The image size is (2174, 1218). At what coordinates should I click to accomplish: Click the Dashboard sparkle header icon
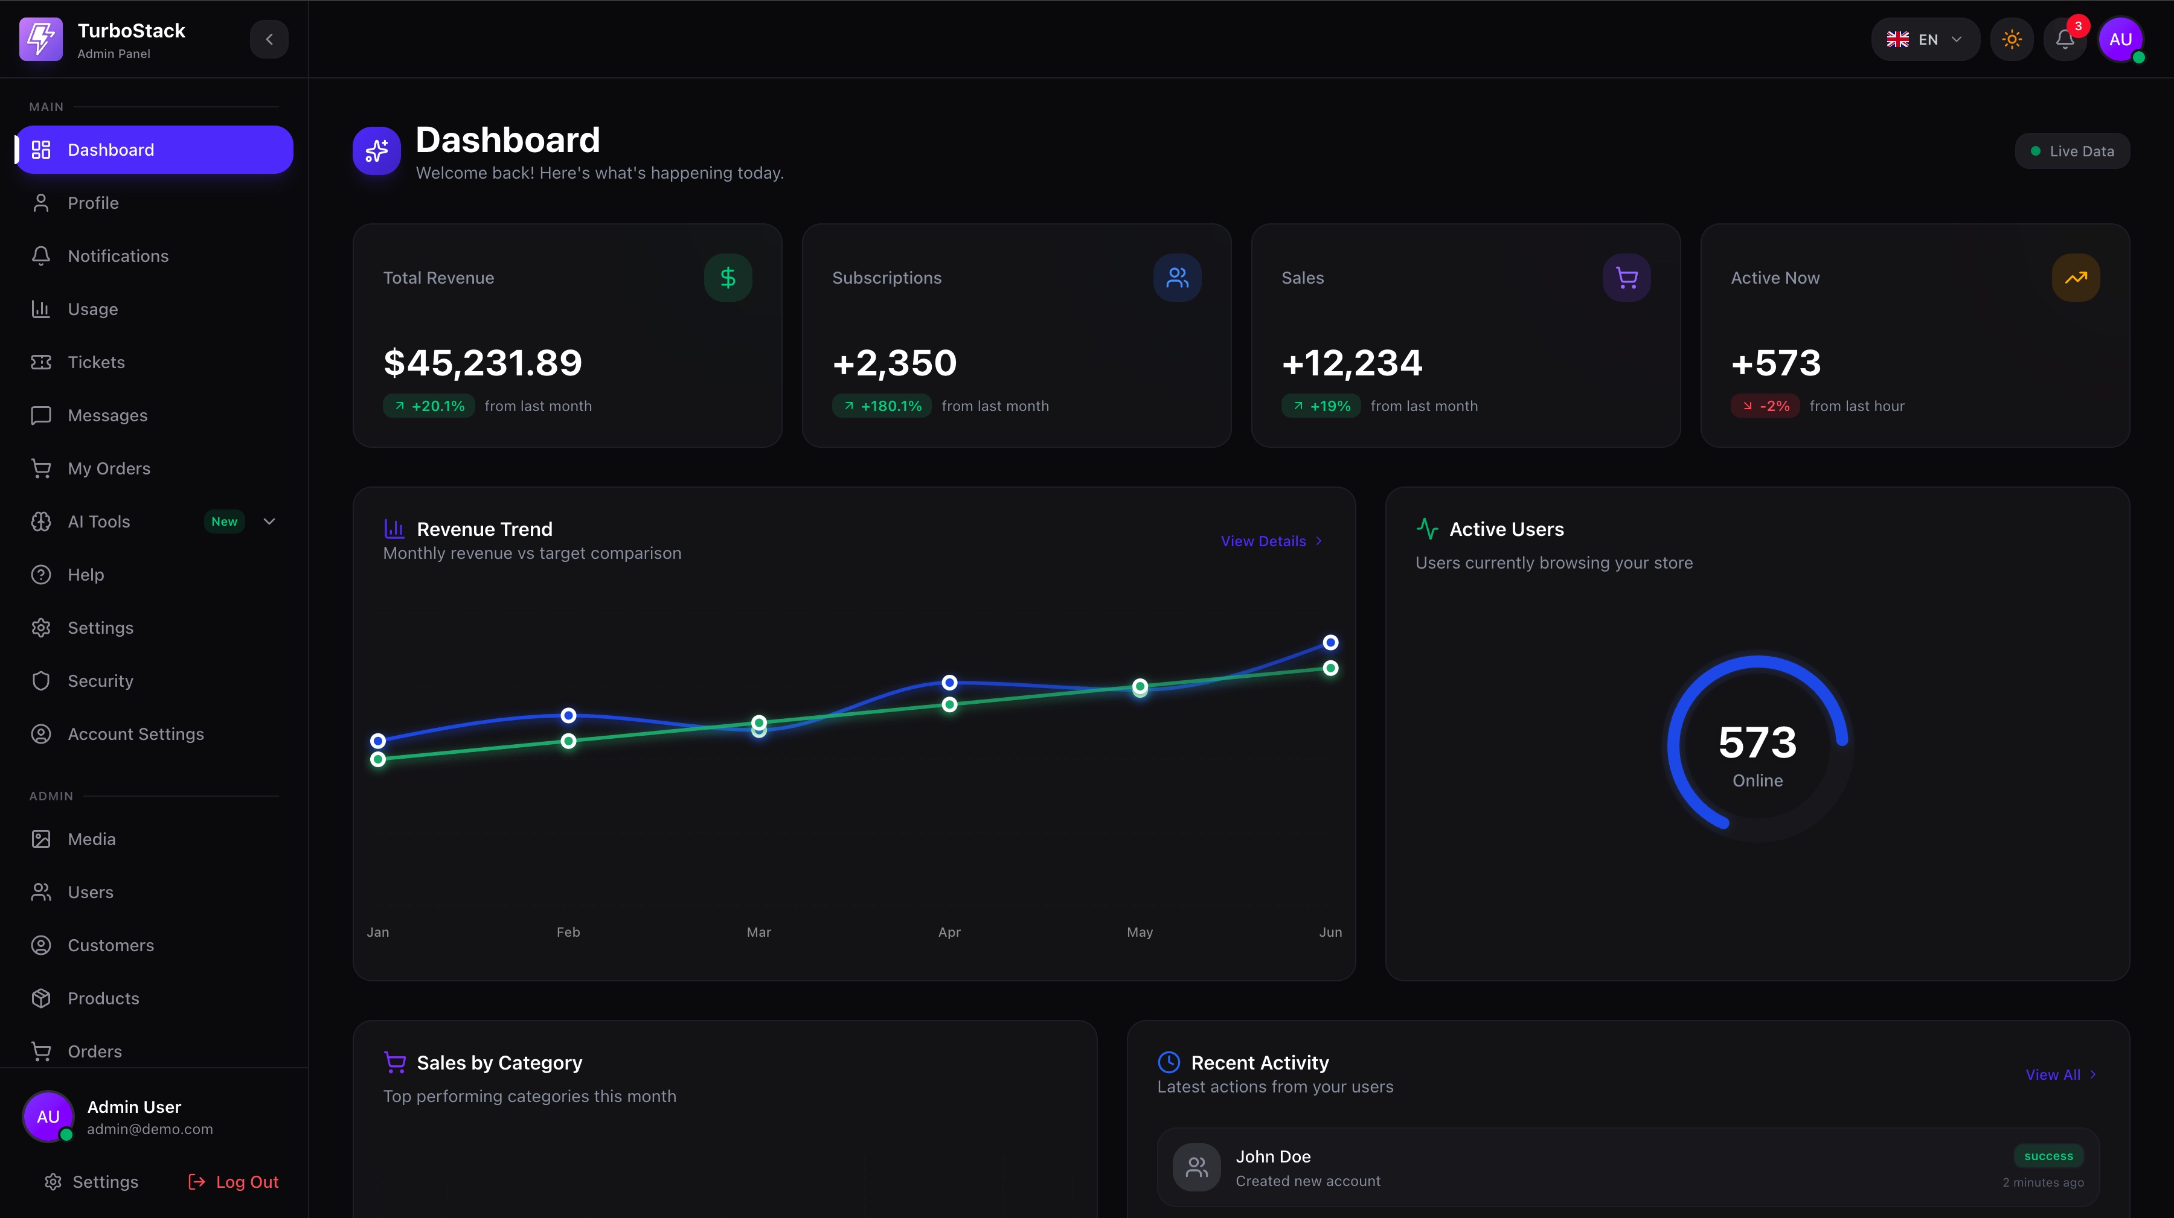pyautogui.click(x=376, y=152)
